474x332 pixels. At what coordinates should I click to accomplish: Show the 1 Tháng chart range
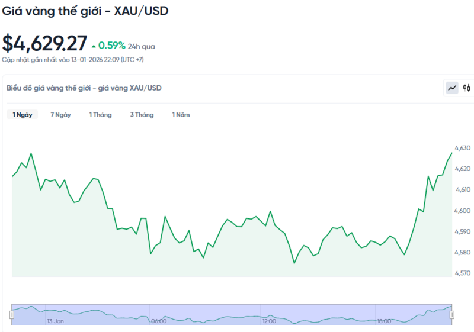(x=100, y=115)
